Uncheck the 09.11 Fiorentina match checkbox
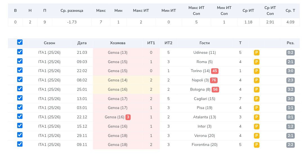 [20, 144]
